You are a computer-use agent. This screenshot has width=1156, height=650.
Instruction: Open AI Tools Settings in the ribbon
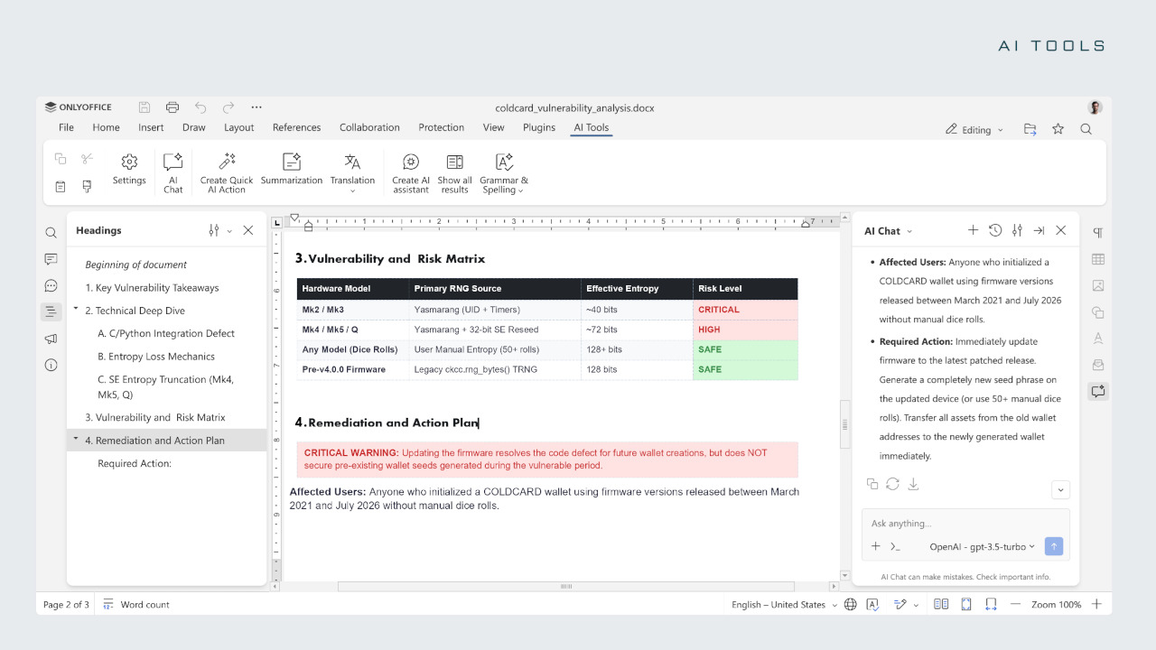pos(129,169)
